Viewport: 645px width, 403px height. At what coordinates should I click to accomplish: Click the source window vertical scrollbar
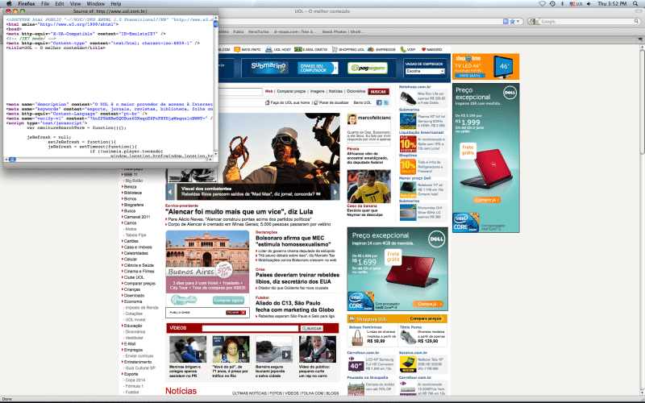[x=215, y=85]
